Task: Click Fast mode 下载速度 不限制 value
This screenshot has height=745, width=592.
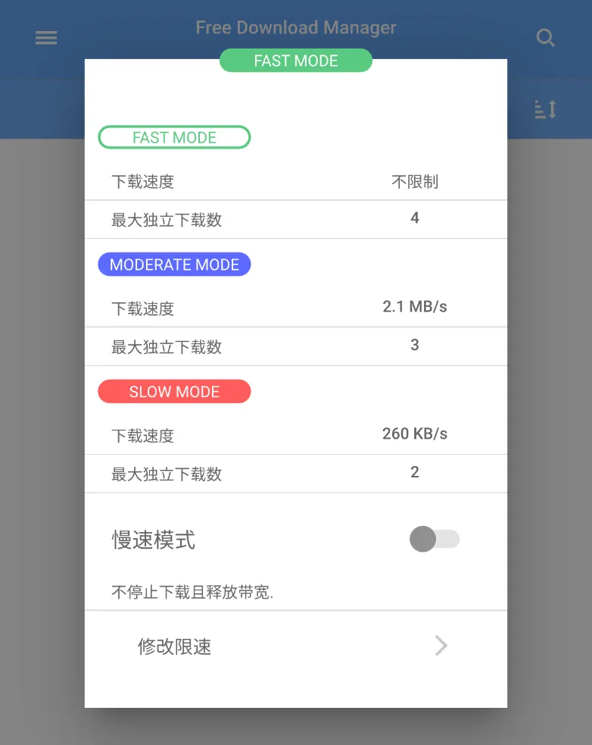Action: (x=414, y=181)
